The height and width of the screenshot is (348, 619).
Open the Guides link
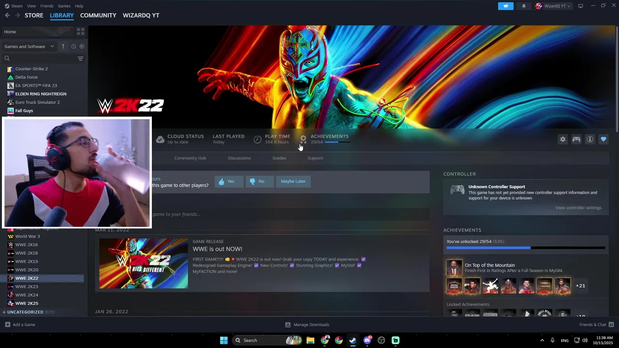pos(279,158)
